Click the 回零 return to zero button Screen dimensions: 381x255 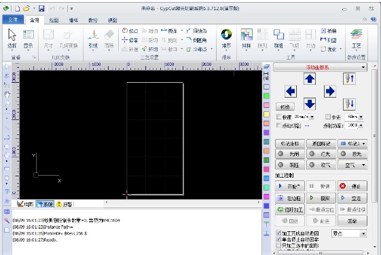pyautogui.click(x=352, y=221)
